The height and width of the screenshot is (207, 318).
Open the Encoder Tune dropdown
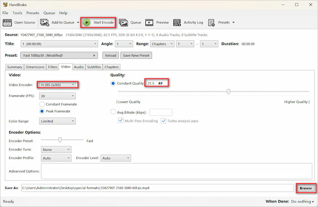[x=56, y=149]
